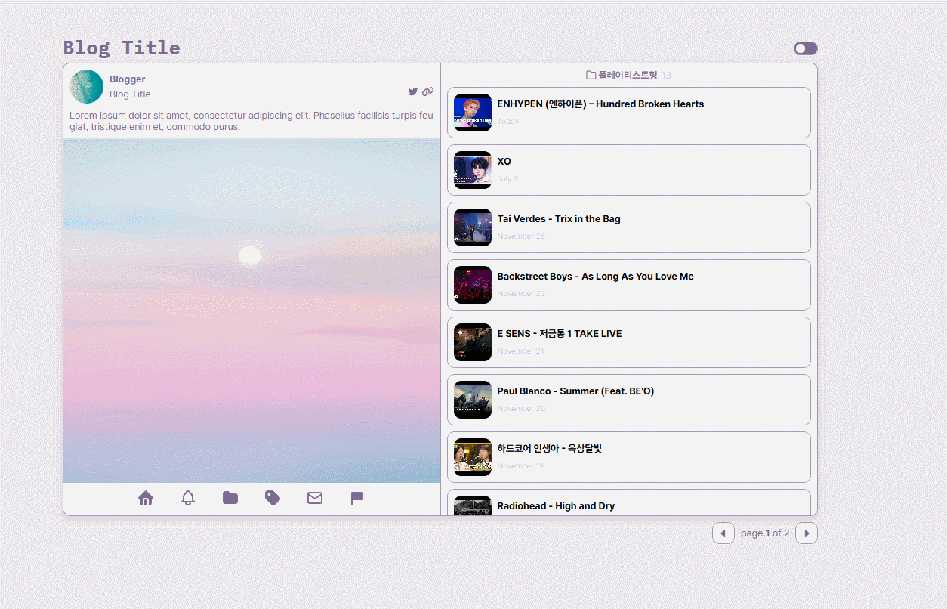The width and height of the screenshot is (947, 609).
Task: Click the 하드코어 인생아 post thumbnail
Action: (x=473, y=457)
